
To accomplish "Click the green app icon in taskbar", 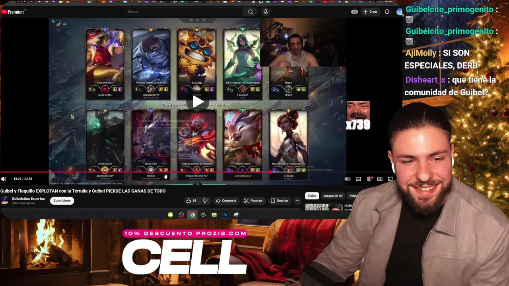I will tap(170, 215).
